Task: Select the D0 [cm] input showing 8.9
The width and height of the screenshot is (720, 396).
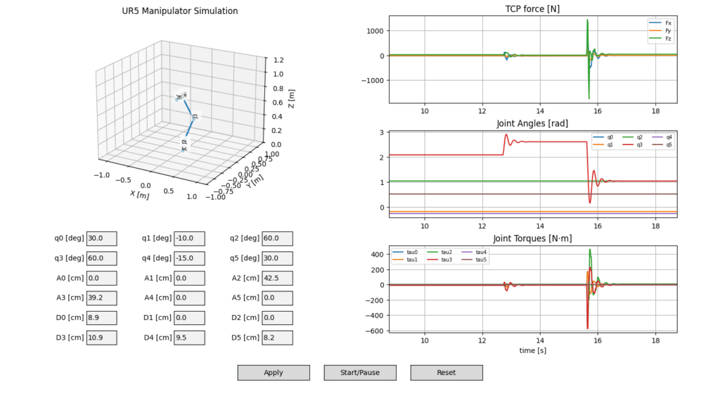Action: (101, 318)
